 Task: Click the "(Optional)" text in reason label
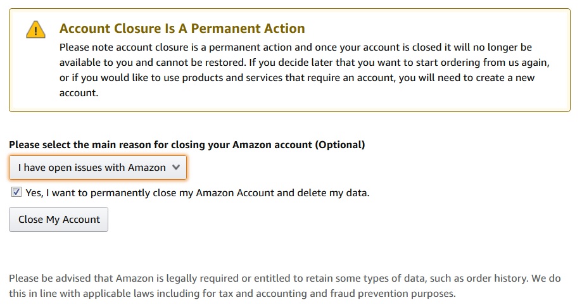click(x=340, y=144)
